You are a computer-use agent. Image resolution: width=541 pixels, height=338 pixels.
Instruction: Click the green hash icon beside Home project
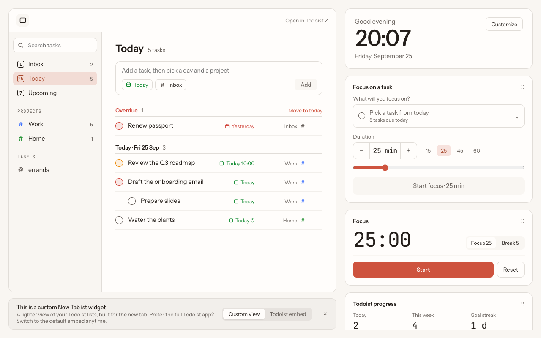[x=20, y=139]
